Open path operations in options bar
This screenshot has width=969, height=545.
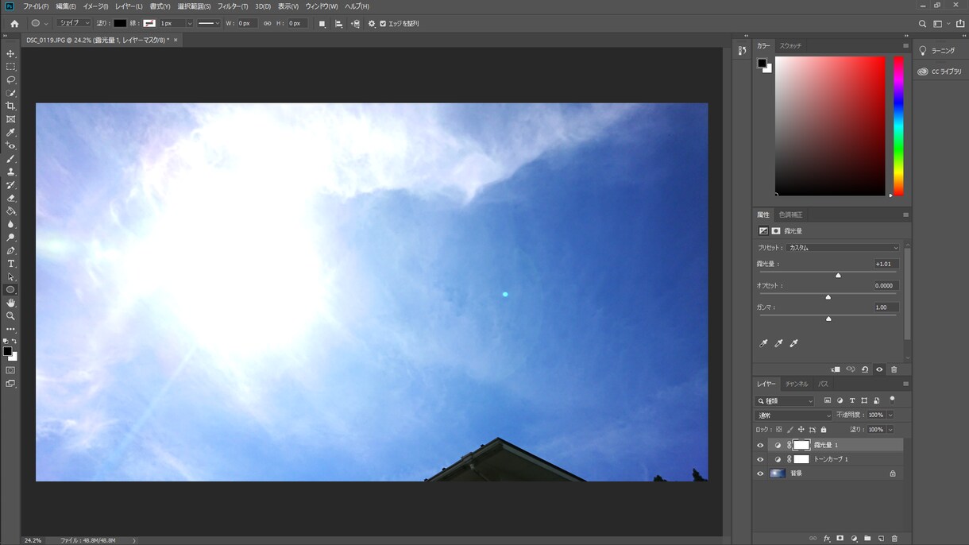click(322, 24)
